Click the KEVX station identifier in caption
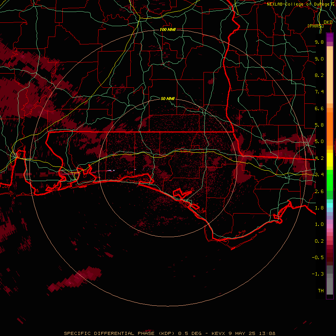Screen dimensions: 336x336 pos(218,333)
